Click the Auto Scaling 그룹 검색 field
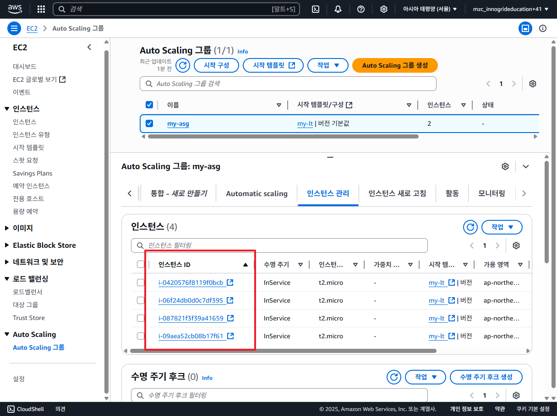Screen dimensions: 557x416 pyautogui.click(x=288, y=84)
